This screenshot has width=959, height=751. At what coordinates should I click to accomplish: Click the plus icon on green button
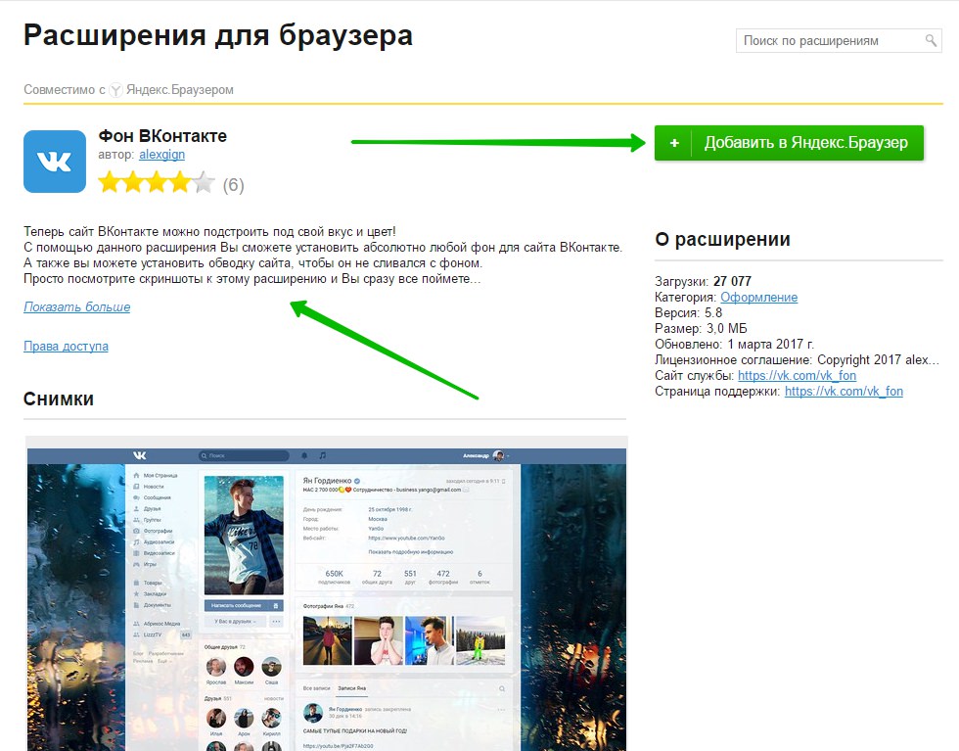coord(674,143)
